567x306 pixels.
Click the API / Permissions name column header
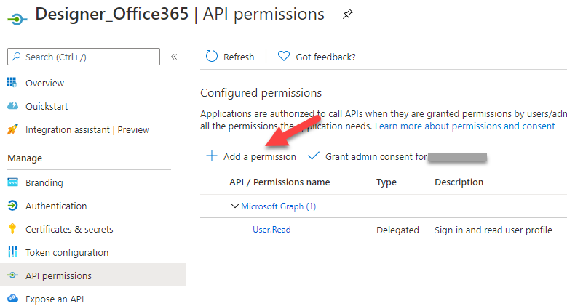(279, 182)
